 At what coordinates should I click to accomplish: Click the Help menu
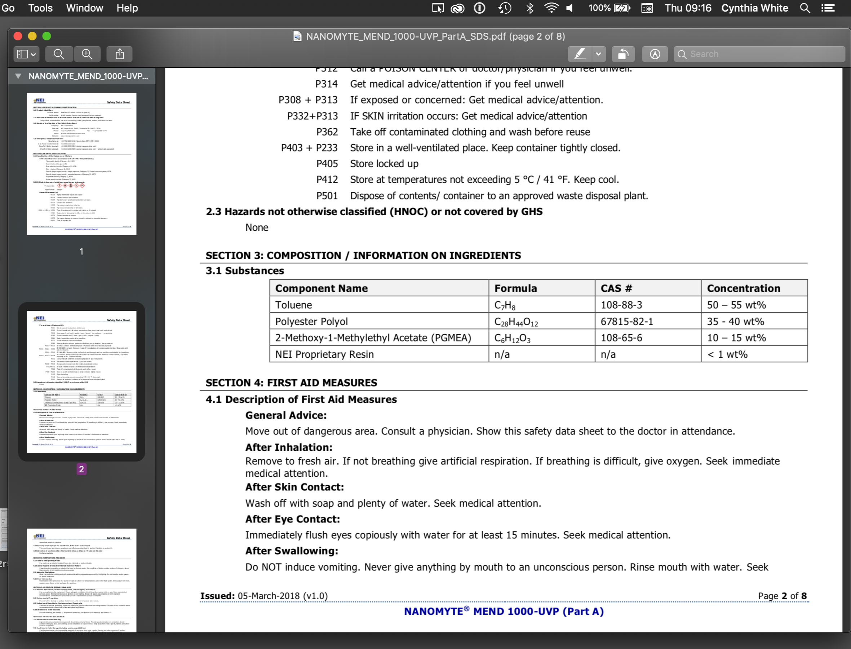coord(127,8)
